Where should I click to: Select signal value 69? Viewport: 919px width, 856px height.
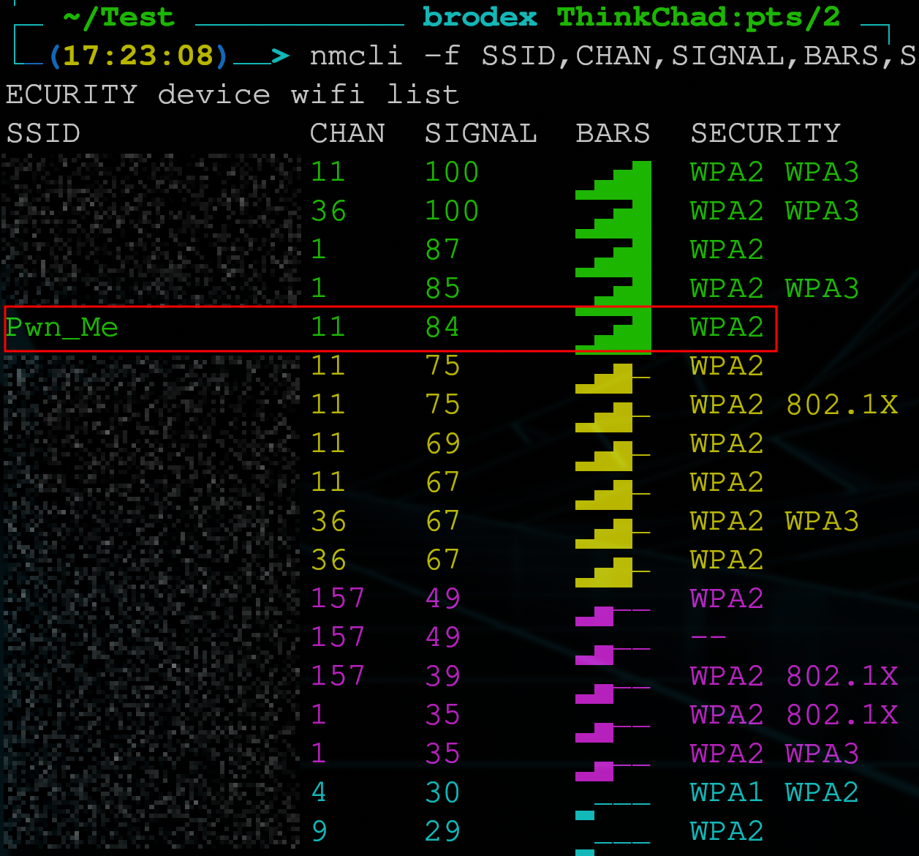coord(443,443)
